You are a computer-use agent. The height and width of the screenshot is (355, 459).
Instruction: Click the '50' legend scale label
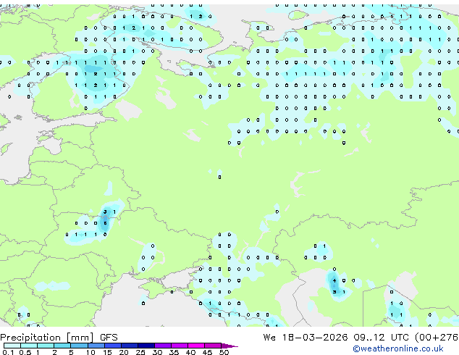point(224,352)
